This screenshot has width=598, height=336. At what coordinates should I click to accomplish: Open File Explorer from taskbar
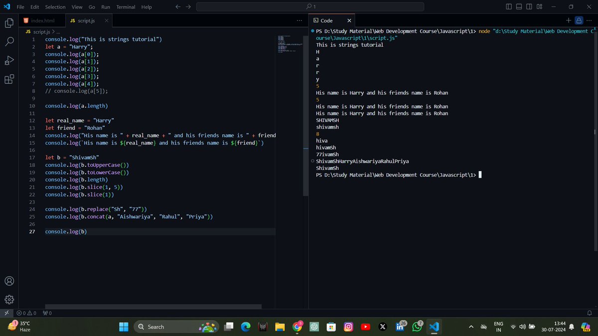click(x=280, y=327)
